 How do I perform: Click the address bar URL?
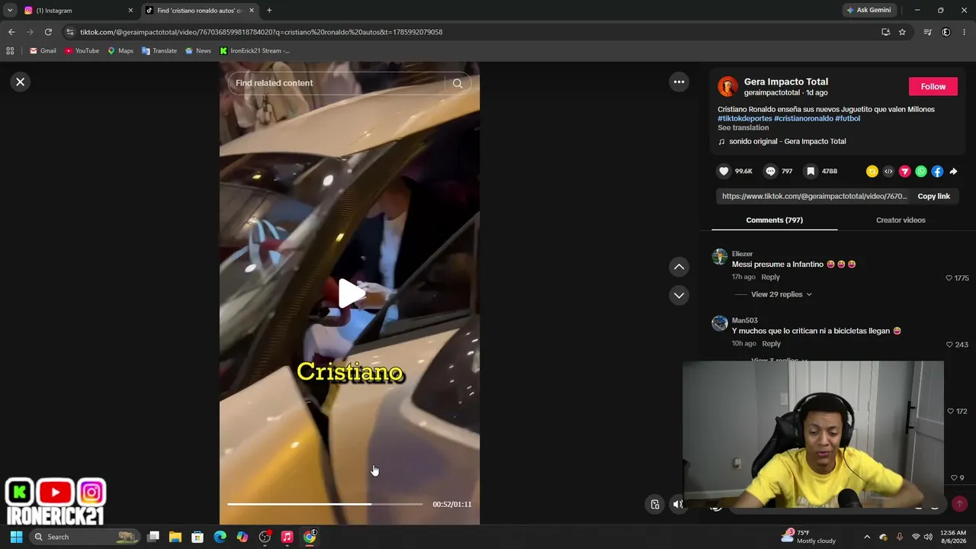coord(261,32)
